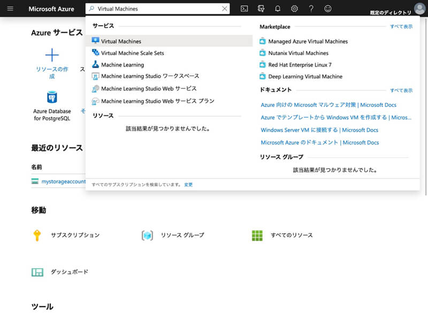The height and width of the screenshot is (321, 428).
Task: Open the portal hamburger menu
Action: pyautogui.click(x=10, y=9)
